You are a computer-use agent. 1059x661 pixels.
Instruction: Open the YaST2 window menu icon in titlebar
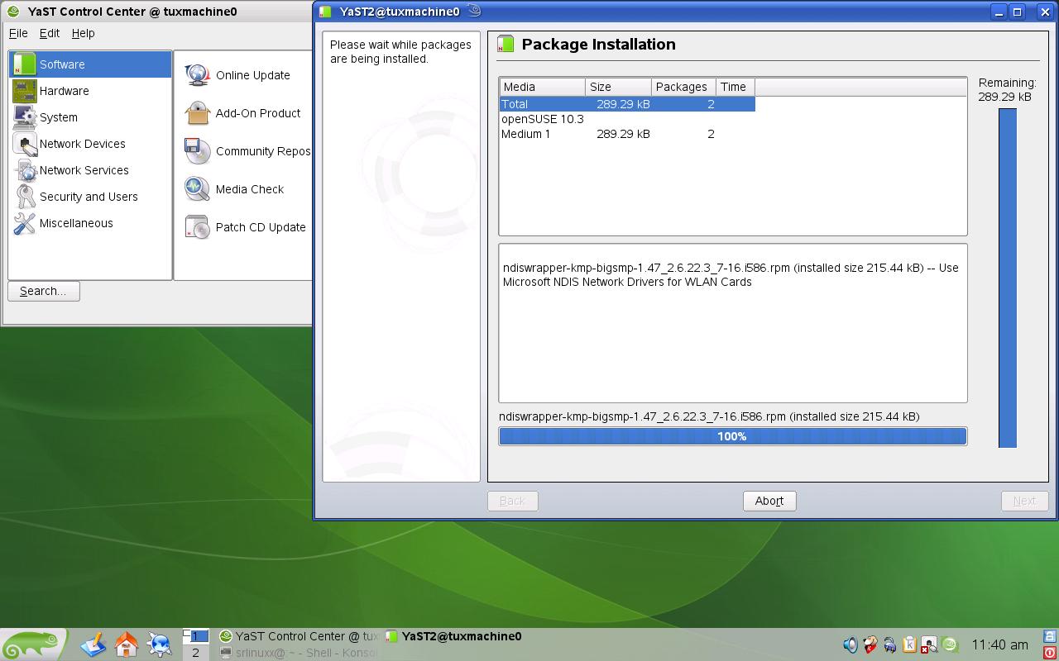(x=325, y=12)
